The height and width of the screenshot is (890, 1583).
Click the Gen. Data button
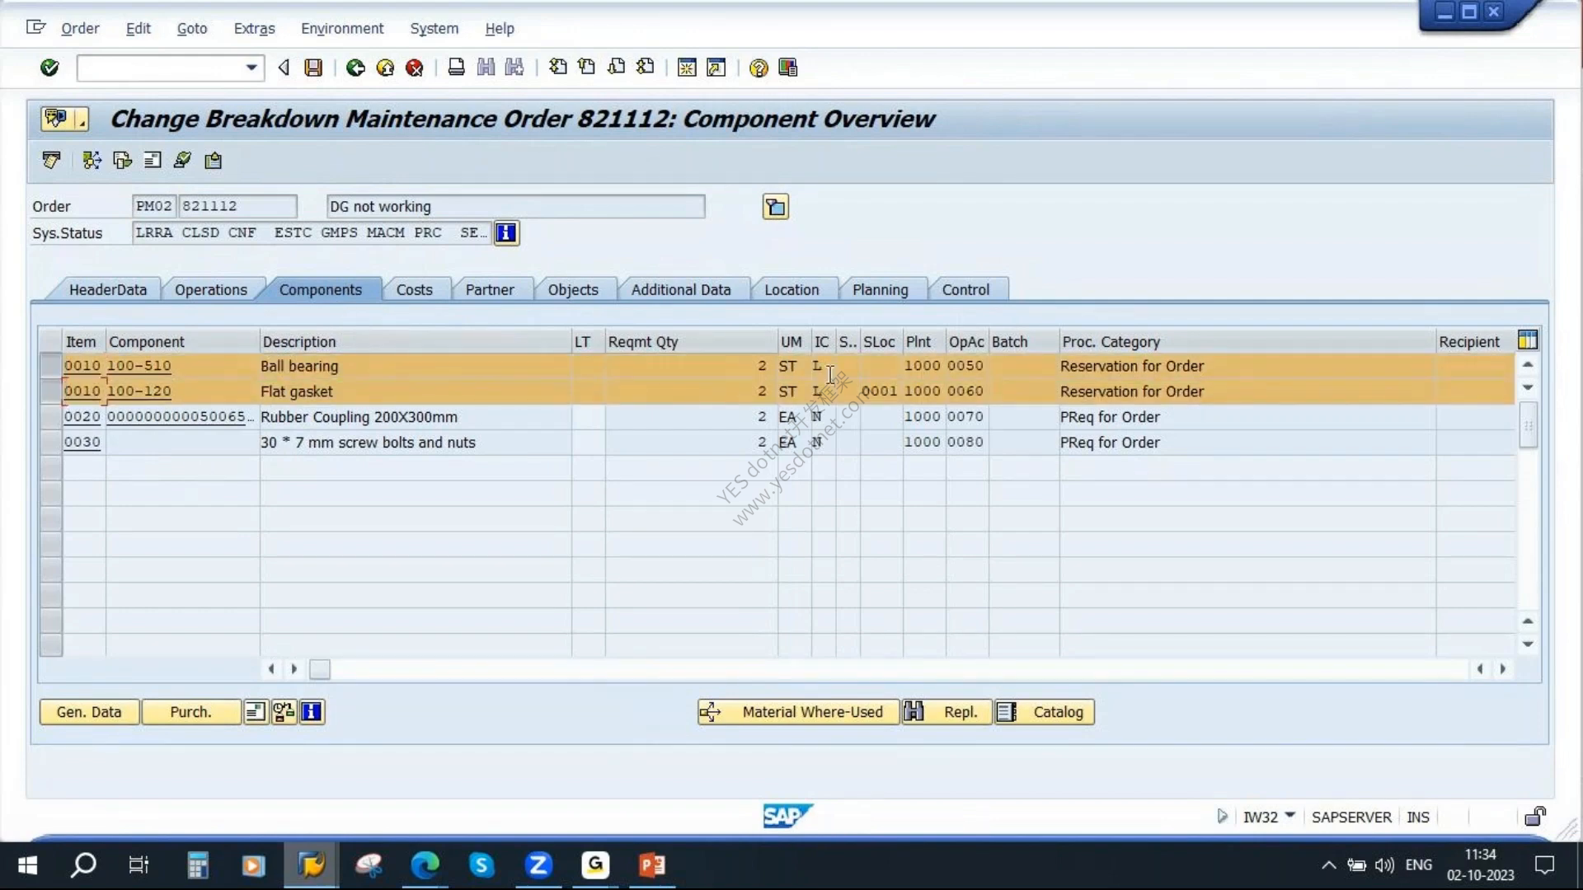[x=89, y=712]
